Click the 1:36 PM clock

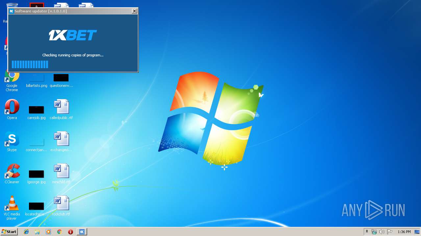[404, 232]
